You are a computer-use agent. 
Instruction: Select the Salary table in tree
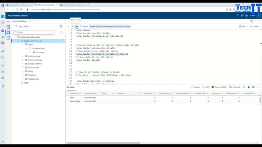[31, 71]
